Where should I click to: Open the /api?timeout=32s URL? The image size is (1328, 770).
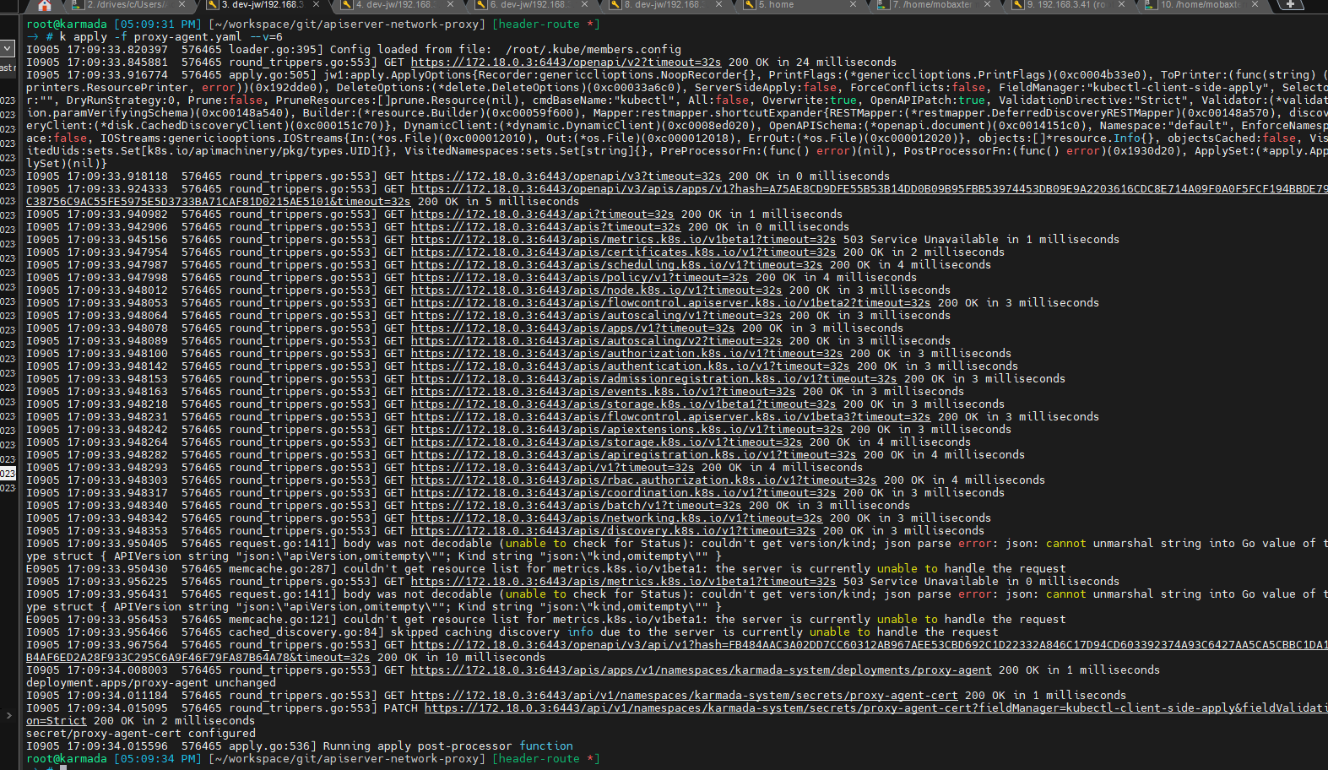[542, 214]
